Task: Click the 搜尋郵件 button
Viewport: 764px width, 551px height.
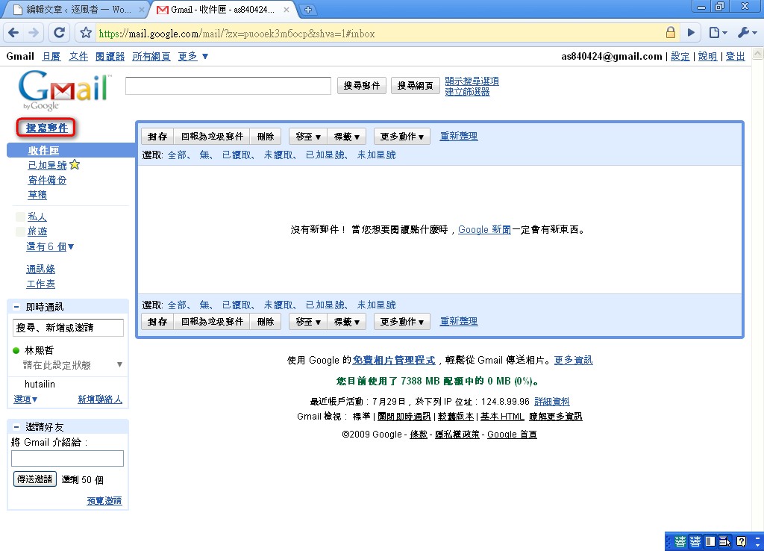Action: click(362, 86)
